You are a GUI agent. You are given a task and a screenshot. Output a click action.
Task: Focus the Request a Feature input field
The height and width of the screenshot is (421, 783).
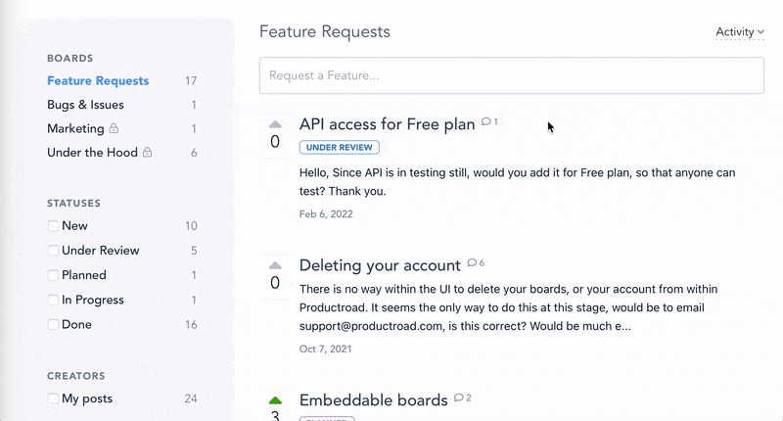[511, 75]
